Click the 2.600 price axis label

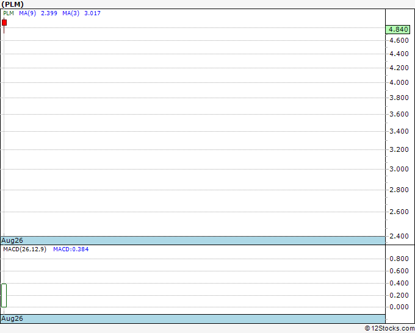(x=399, y=212)
